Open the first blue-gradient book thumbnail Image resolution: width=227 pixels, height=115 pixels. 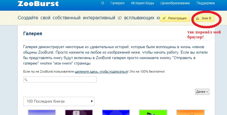point(42,112)
